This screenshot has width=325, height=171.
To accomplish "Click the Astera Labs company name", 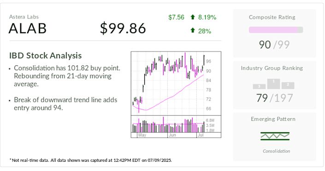I will click(x=24, y=17).
